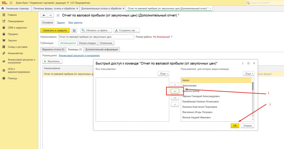
Task: Close the Дополнительные отчеты и обработки tab
Action: click(124, 9)
